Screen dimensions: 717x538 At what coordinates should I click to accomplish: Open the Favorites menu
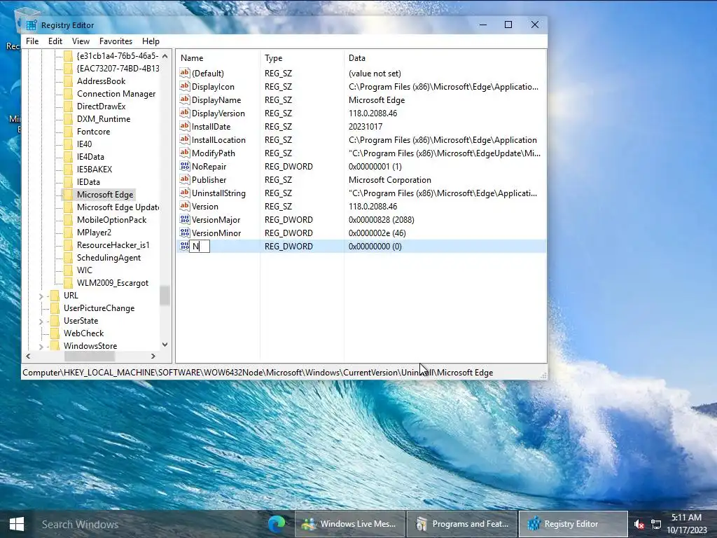[x=116, y=41]
